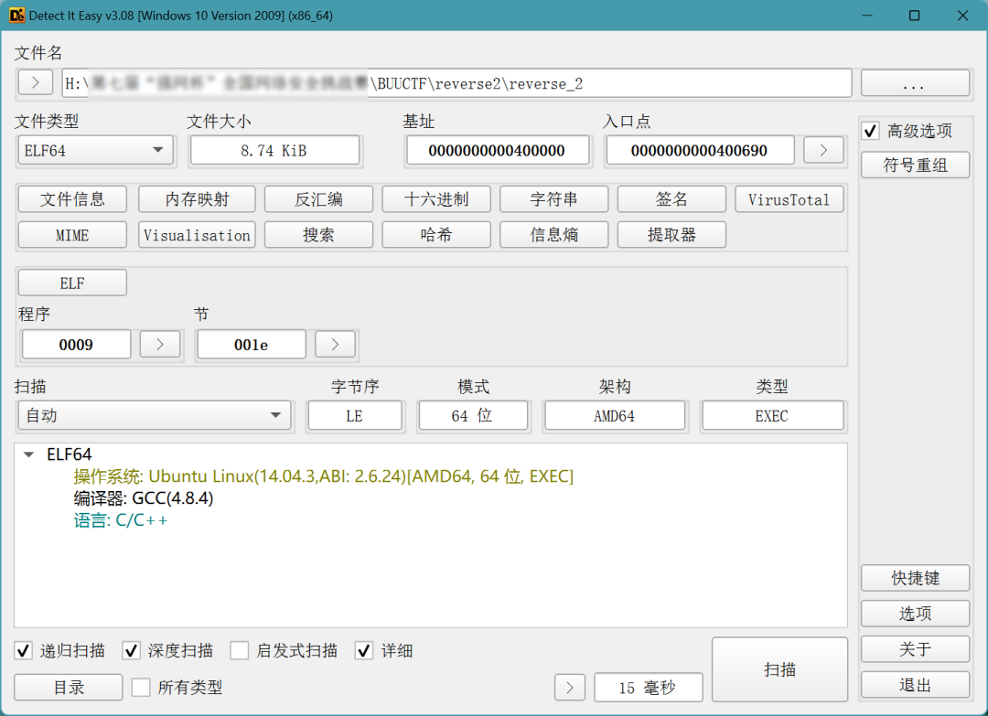Open the 哈希 hash view
The width and height of the screenshot is (988, 716).
click(x=436, y=235)
